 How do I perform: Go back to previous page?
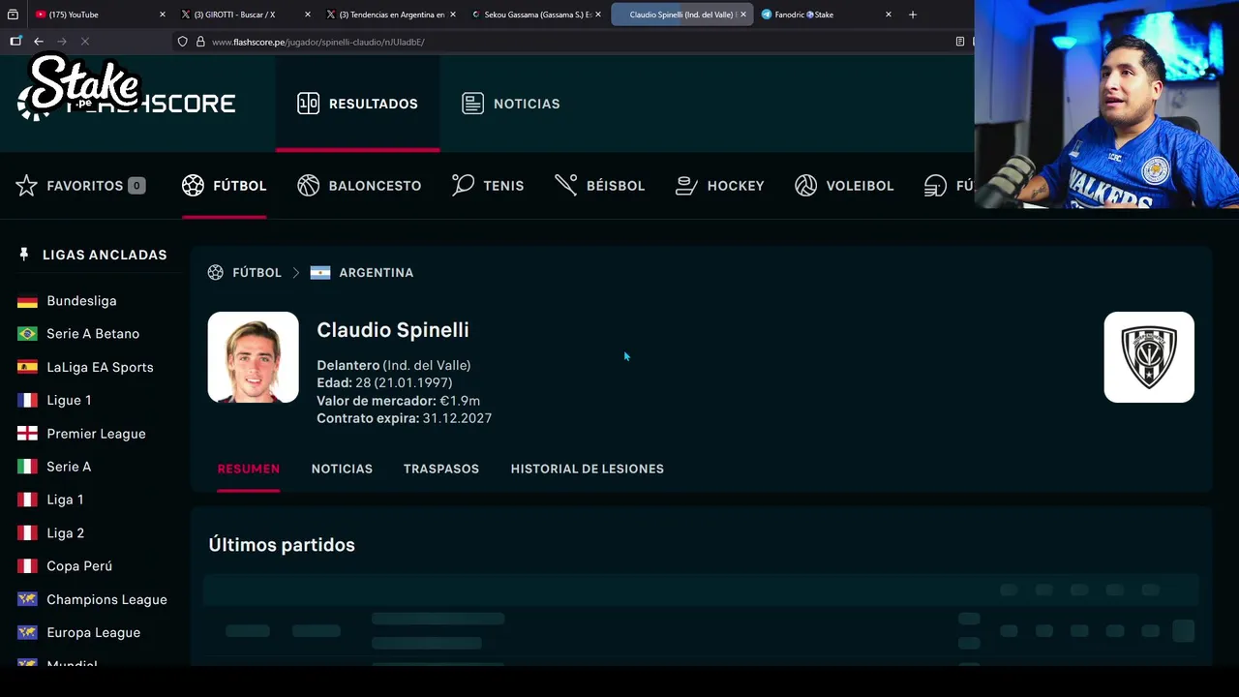(39, 42)
